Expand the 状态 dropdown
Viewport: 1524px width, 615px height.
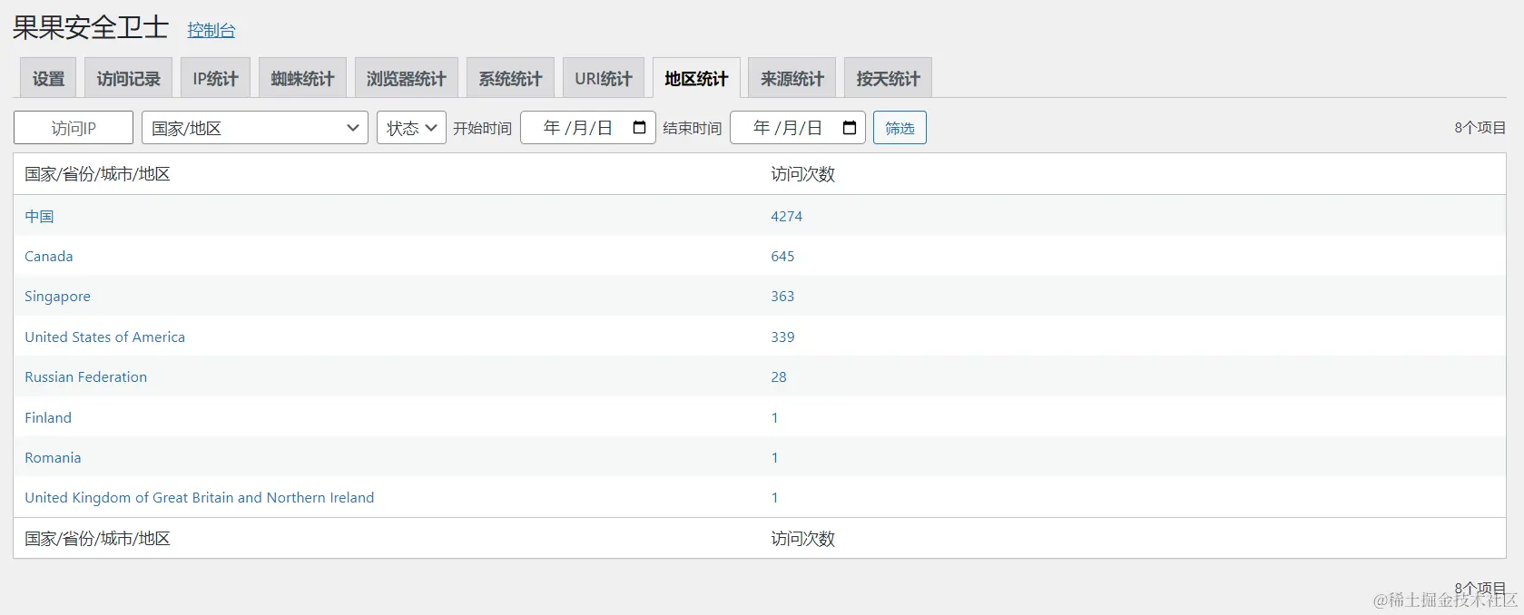pyautogui.click(x=411, y=128)
